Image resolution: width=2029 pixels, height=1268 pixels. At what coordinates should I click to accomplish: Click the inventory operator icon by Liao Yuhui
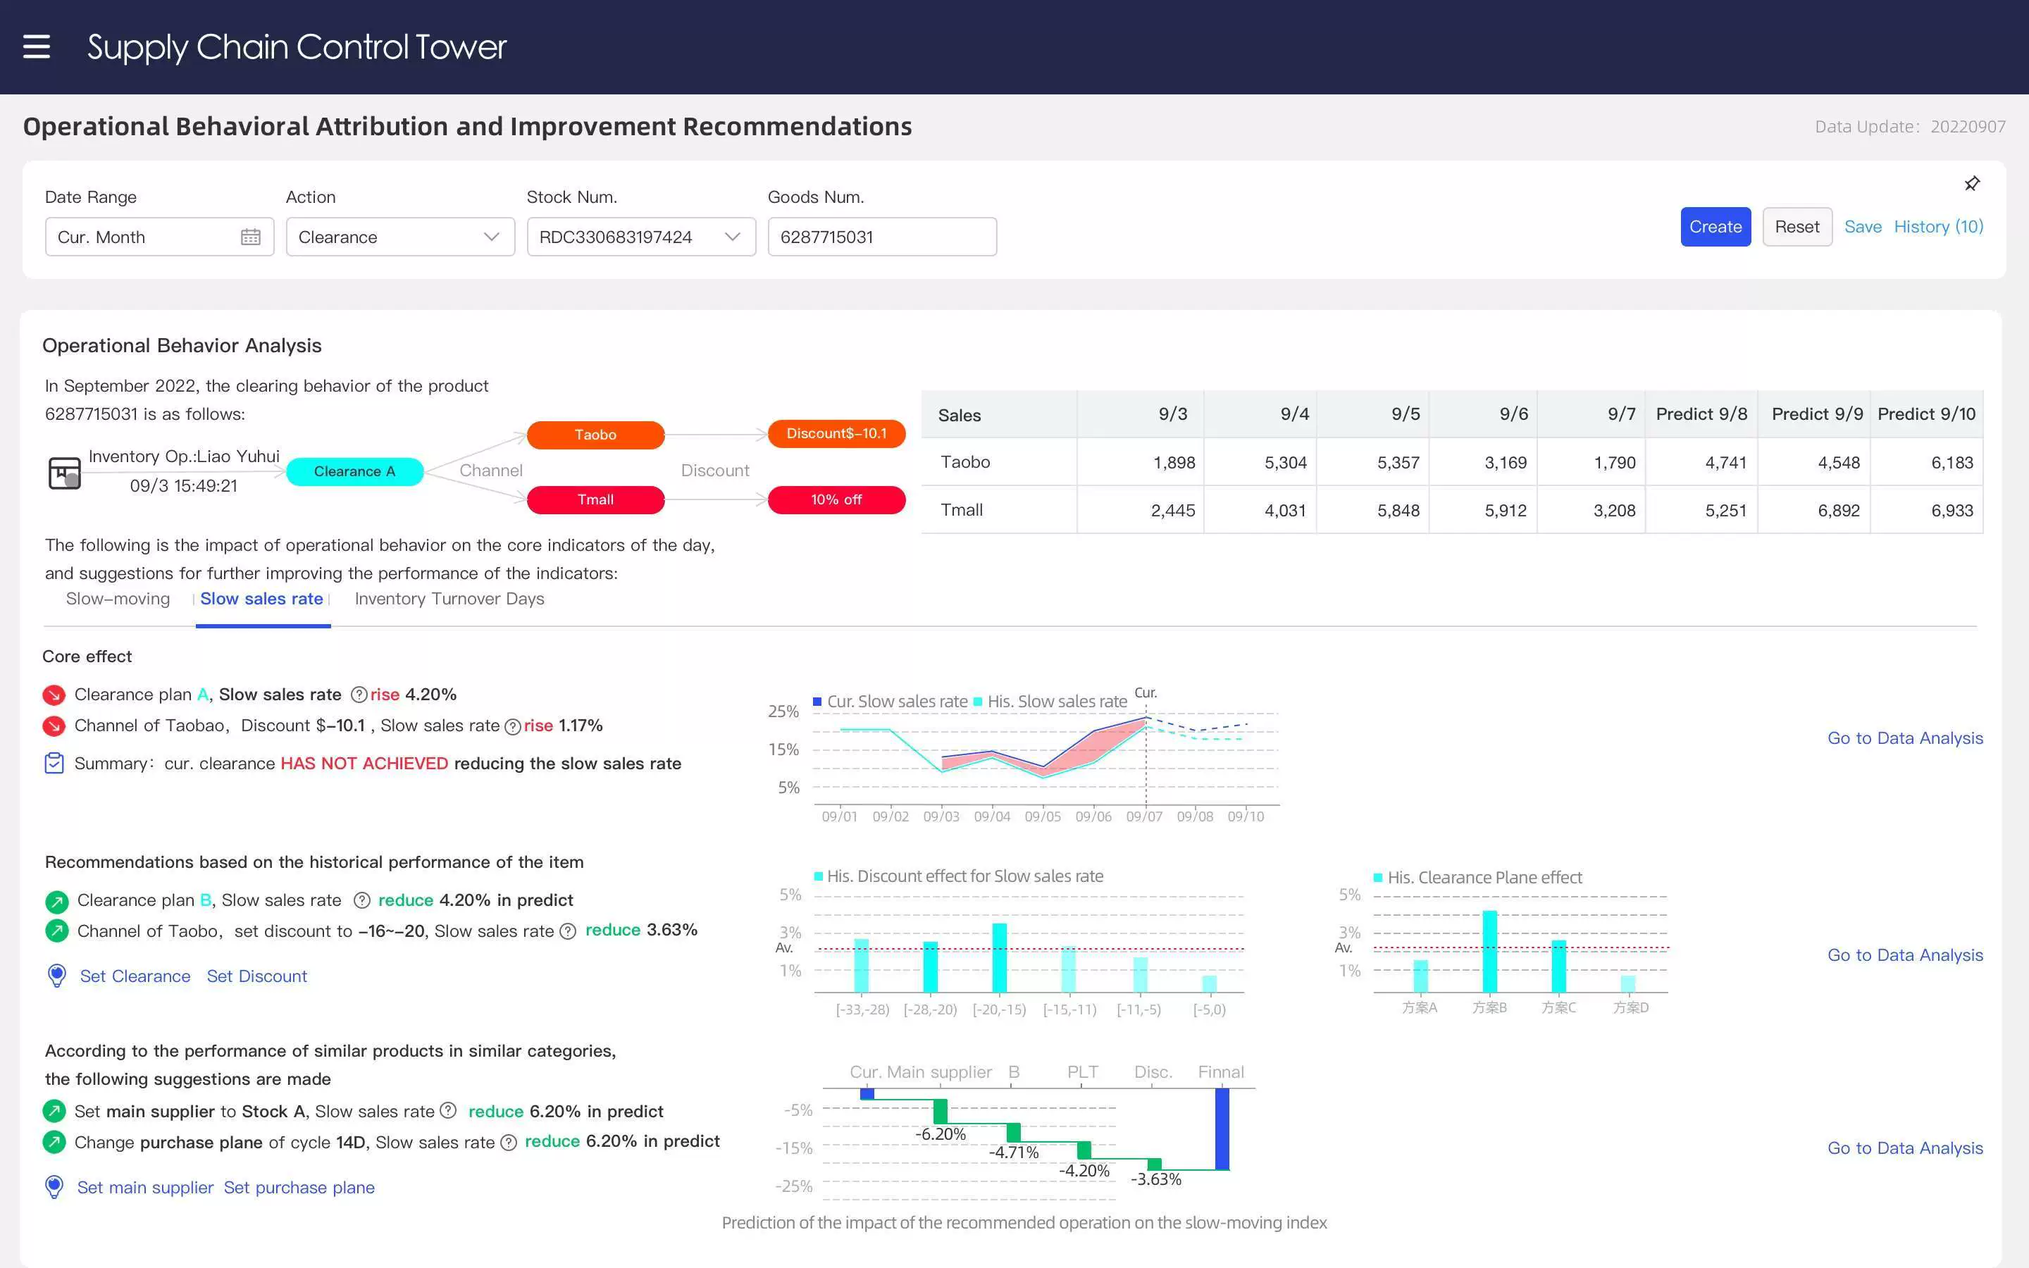[65, 472]
